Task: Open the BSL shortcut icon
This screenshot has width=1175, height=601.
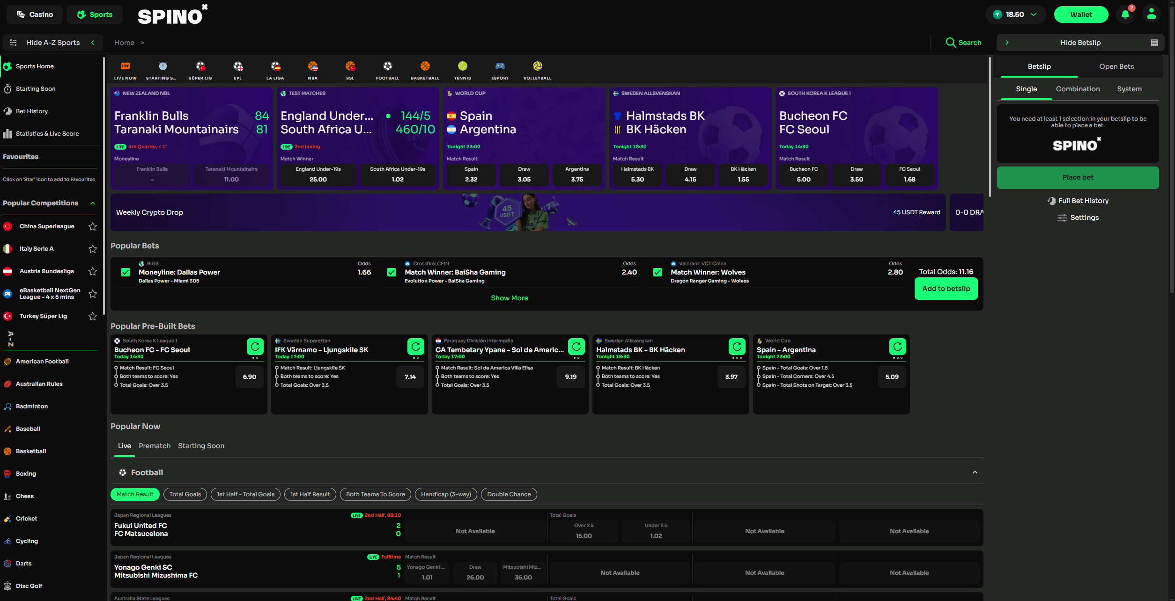Action: [x=350, y=66]
